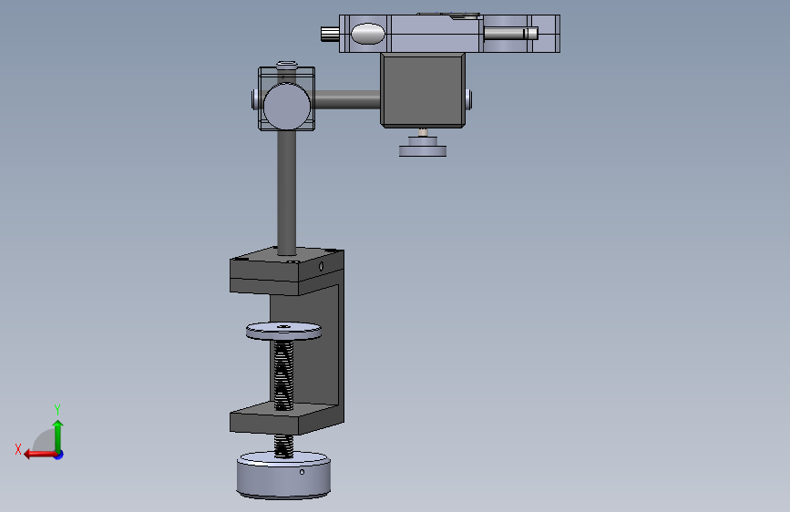
Task: Select the oval slot on the top stage
Action: 368,34
